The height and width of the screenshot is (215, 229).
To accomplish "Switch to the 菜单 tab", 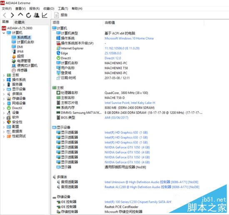I will pos(5,22).
